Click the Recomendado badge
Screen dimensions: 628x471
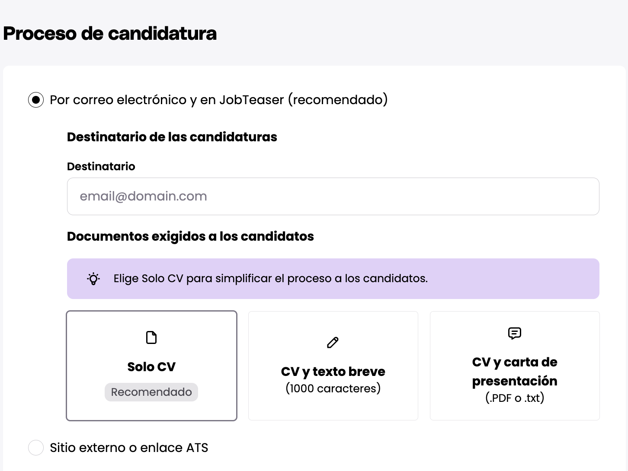coord(151,392)
